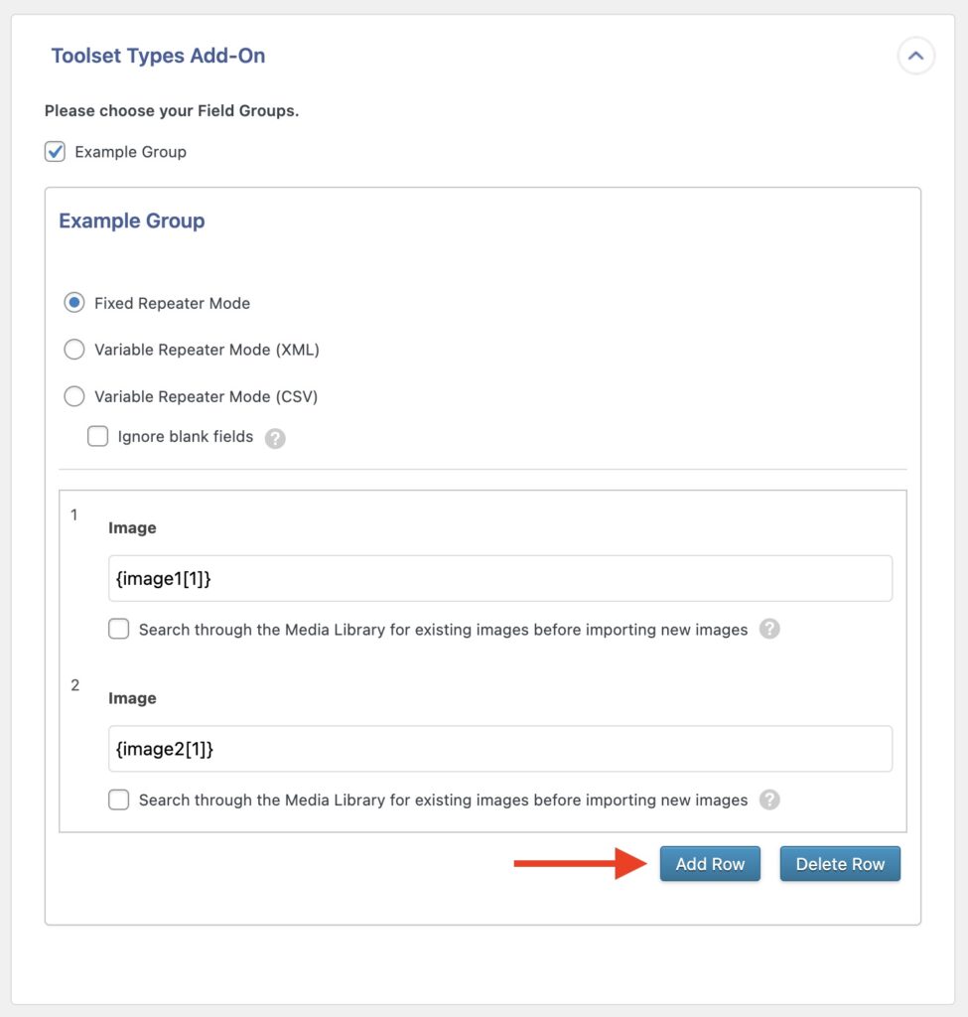Select Variable Repeater Mode (CSV)
968x1017 pixels.
point(73,395)
